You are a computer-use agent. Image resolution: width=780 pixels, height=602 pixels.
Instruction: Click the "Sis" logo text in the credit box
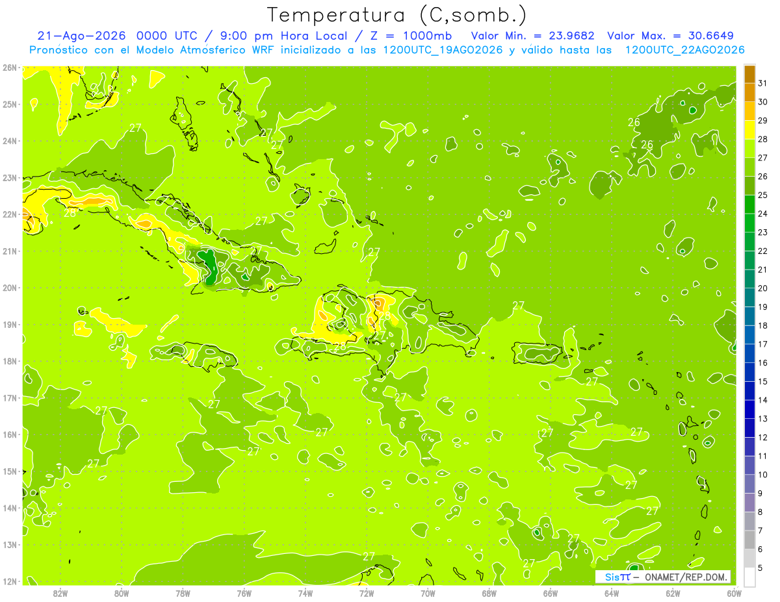612,577
